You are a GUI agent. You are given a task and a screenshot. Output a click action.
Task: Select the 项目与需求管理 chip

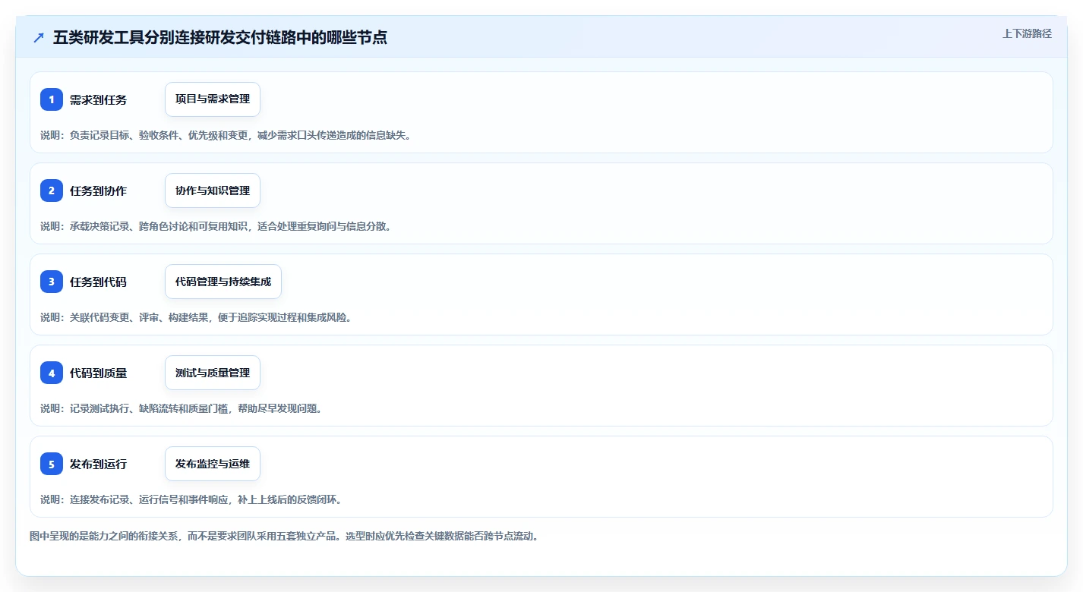(213, 99)
